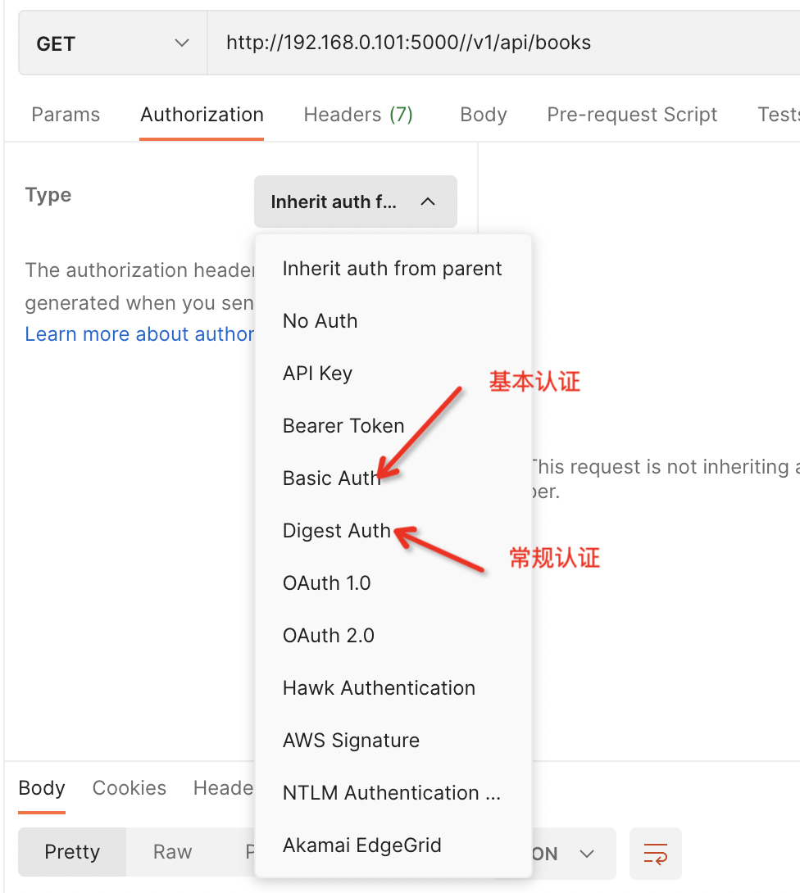Open response Headers tab
The image size is (800, 893).
point(224,787)
